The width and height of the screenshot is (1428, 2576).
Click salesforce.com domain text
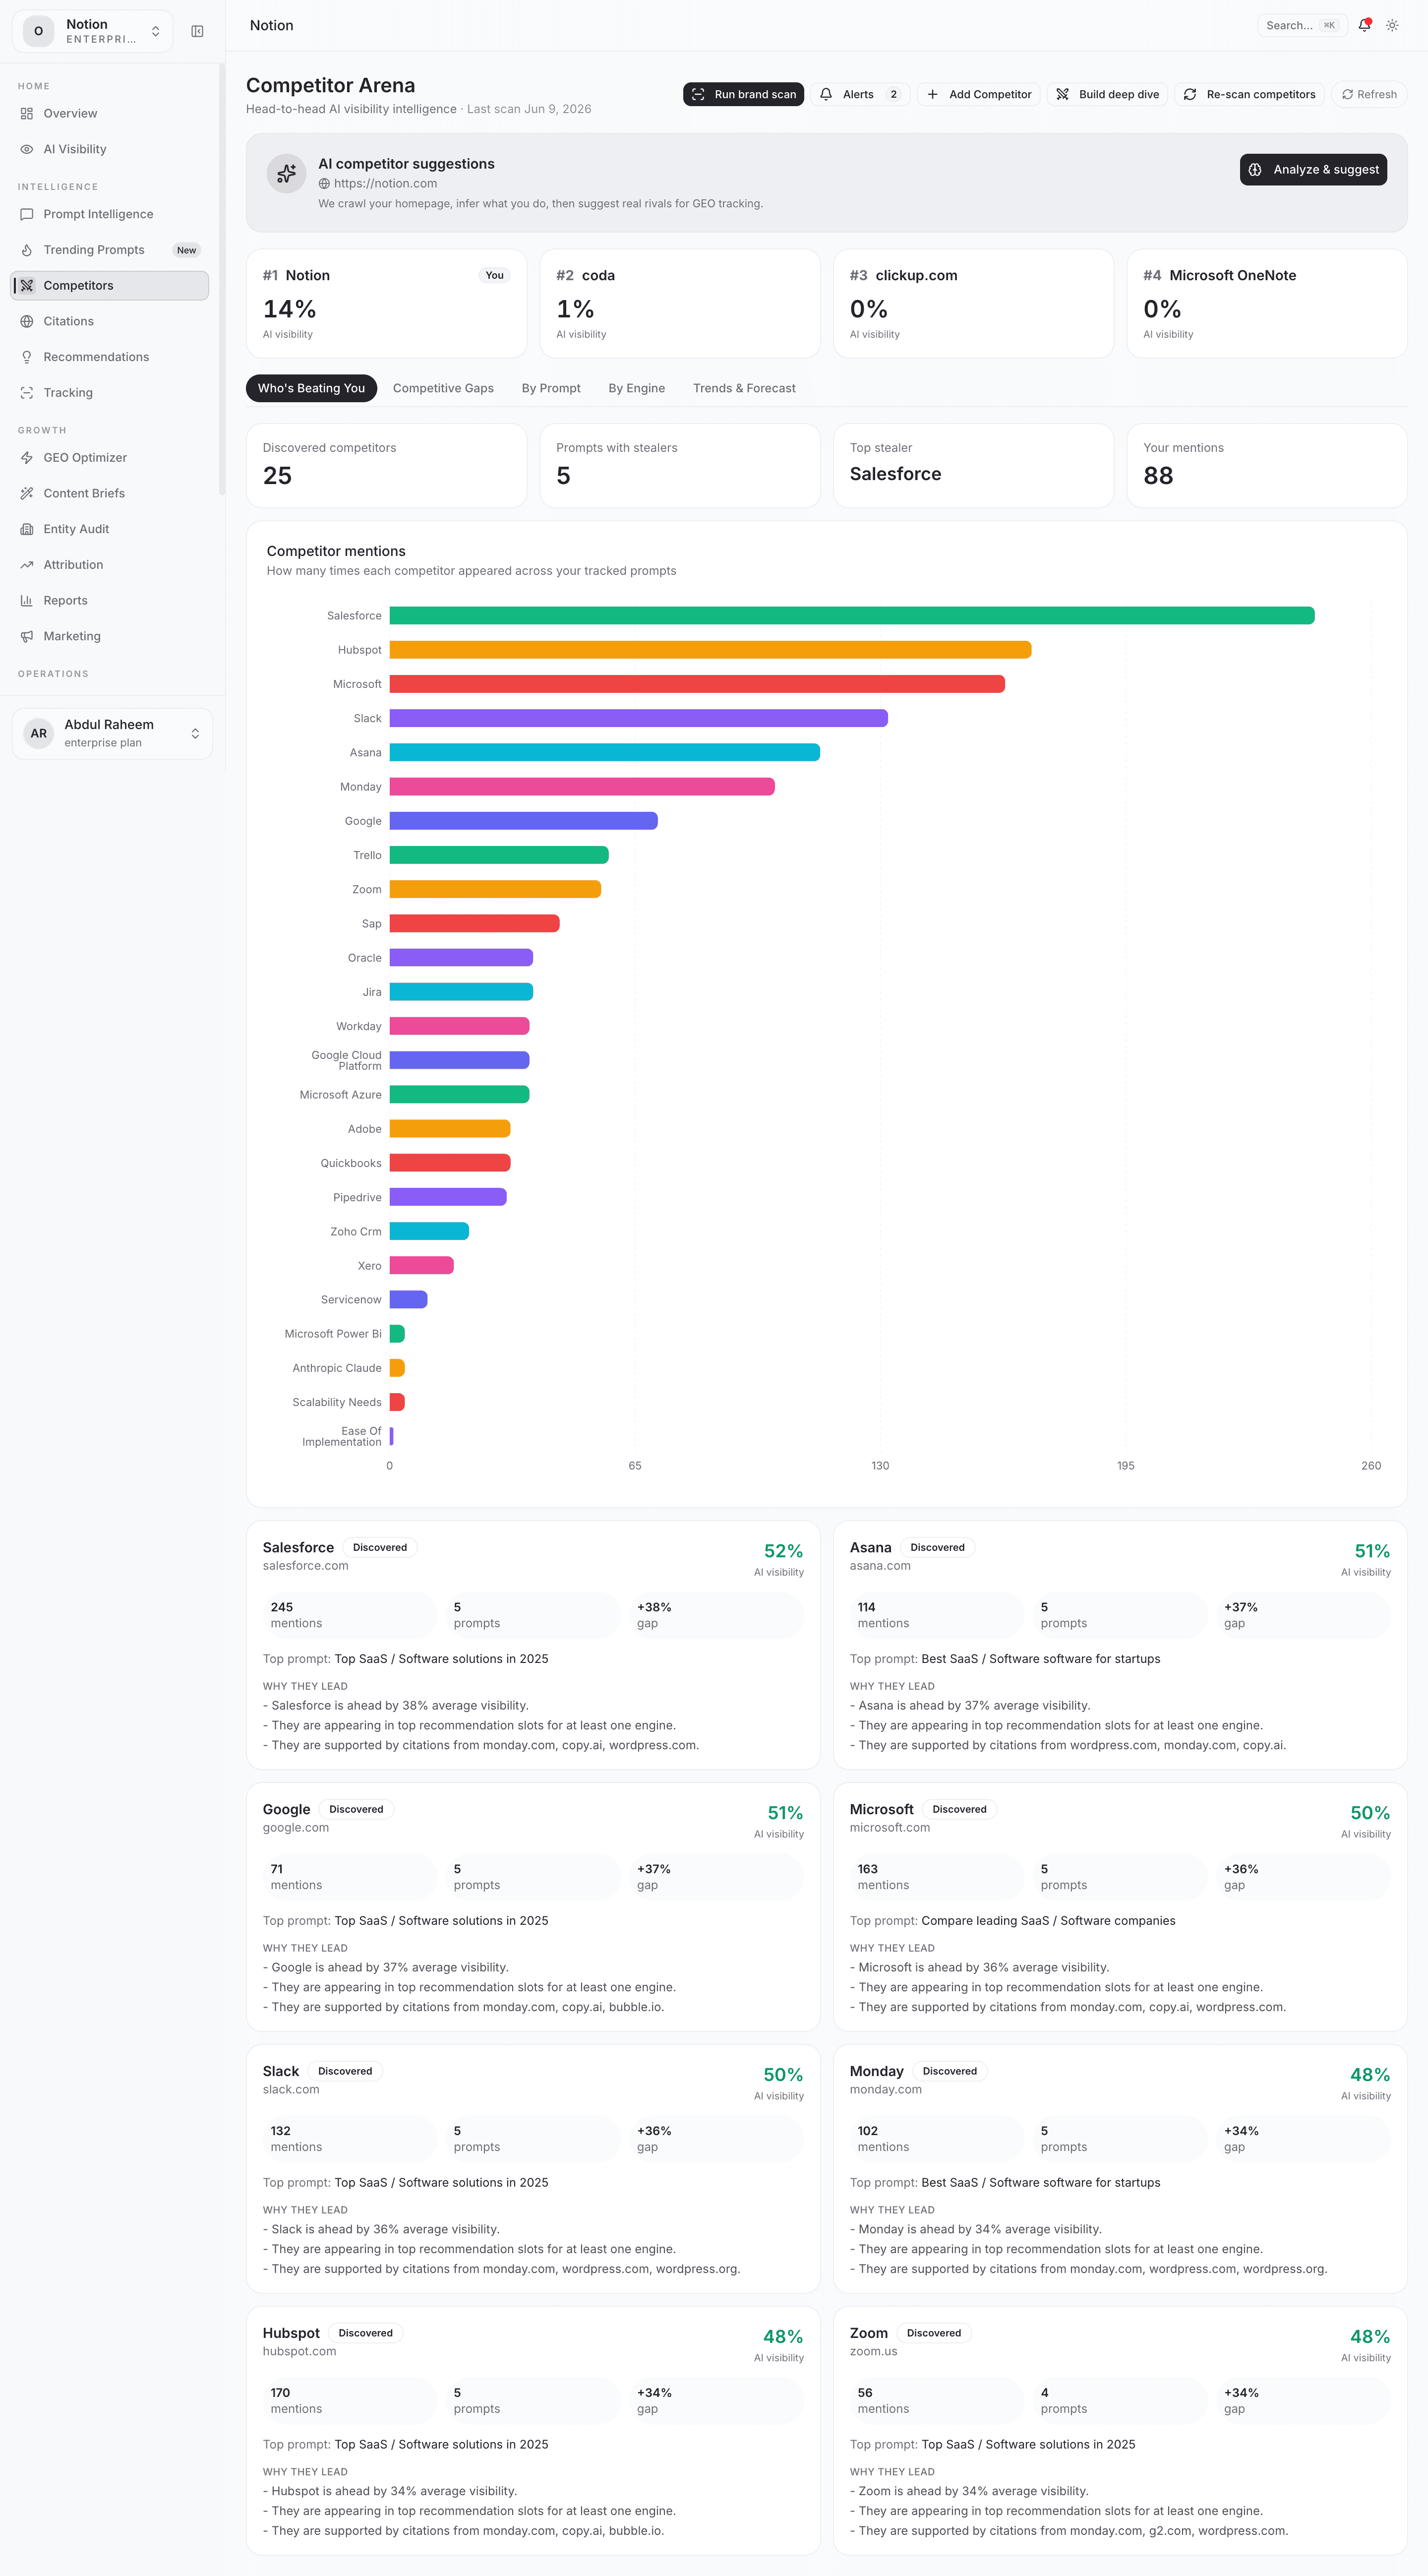click(306, 1566)
